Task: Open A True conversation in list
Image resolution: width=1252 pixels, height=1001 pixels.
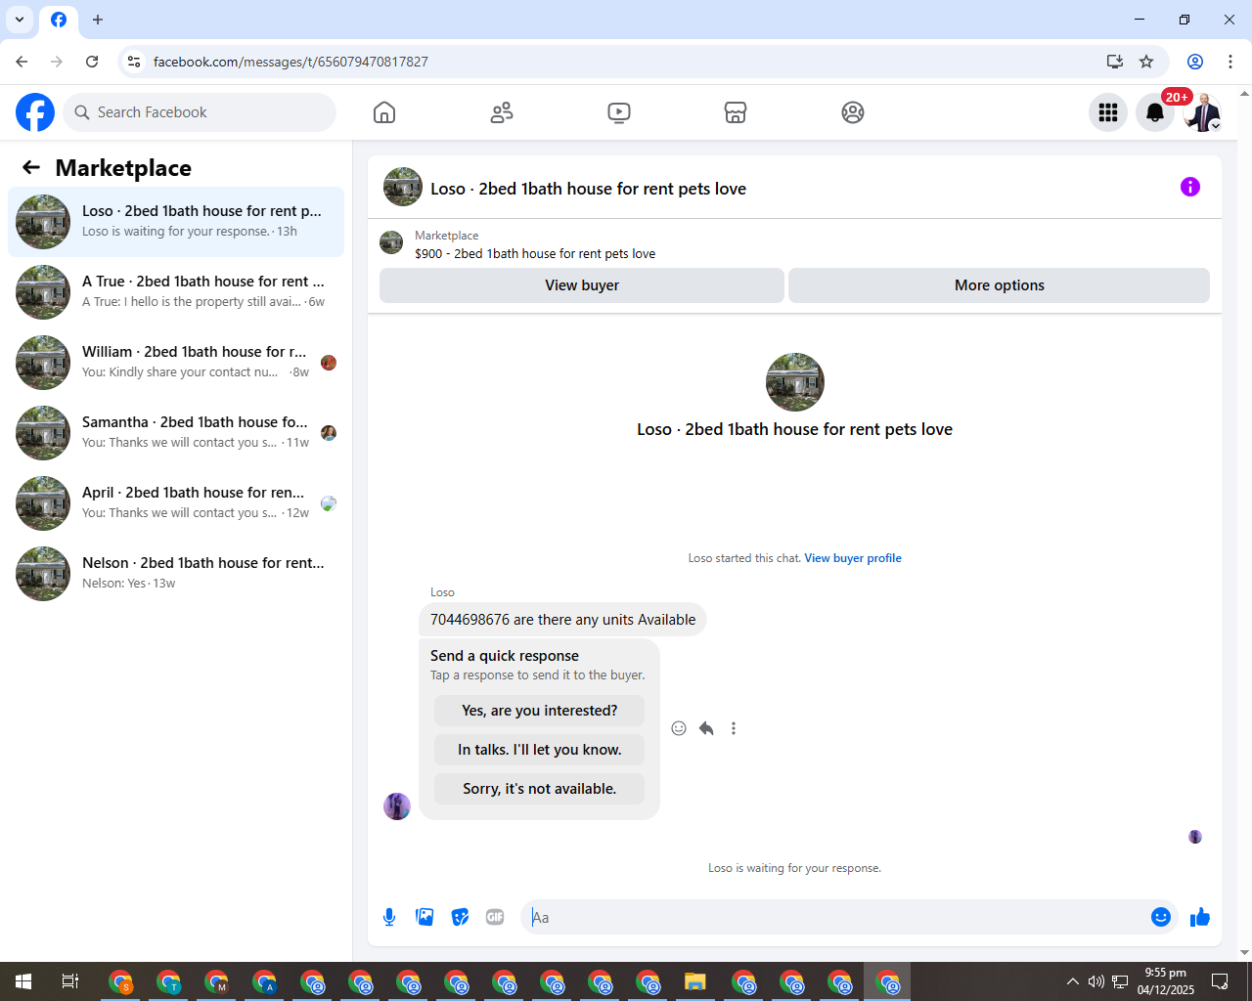Action: pyautogui.click(x=176, y=292)
